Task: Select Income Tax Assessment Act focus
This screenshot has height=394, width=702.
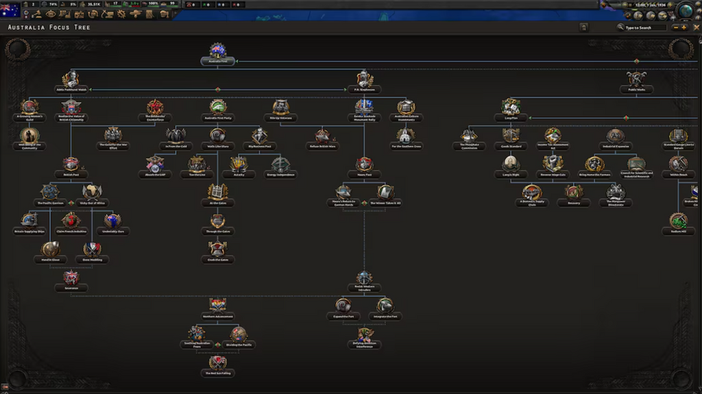Action: 553,139
